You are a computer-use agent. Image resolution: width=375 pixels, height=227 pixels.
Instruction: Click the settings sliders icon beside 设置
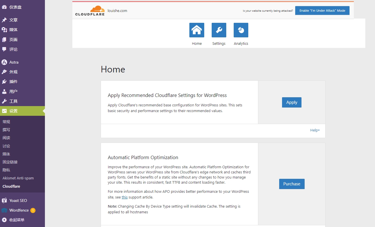point(4,111)
